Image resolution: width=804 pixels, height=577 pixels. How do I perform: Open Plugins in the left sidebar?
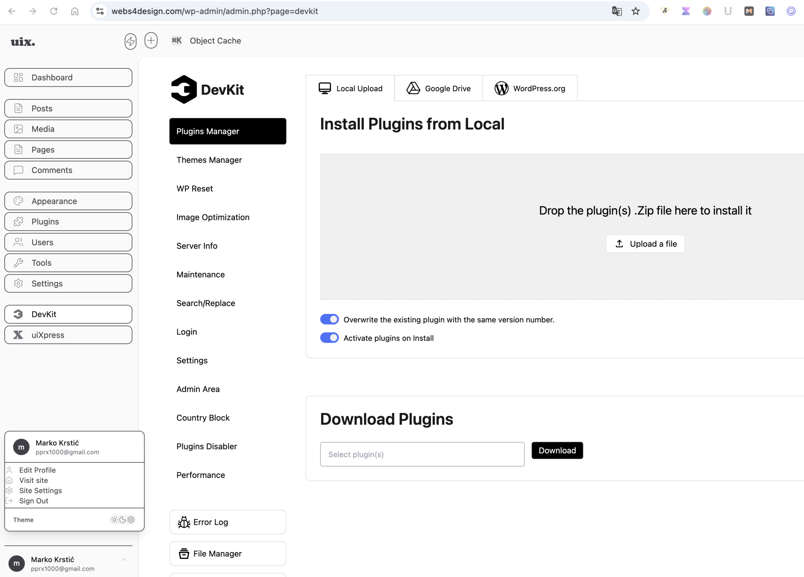click(x=68, y=222)
